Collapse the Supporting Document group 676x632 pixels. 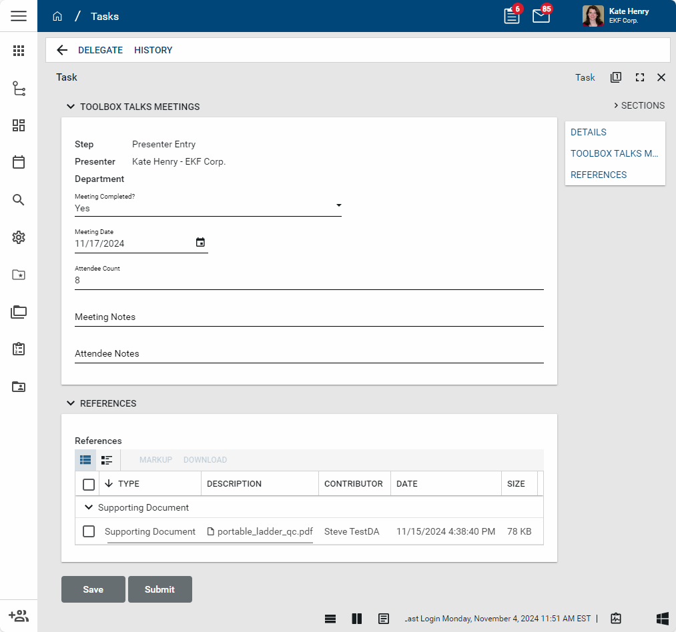pyautogui.click(x=88, y=507)
